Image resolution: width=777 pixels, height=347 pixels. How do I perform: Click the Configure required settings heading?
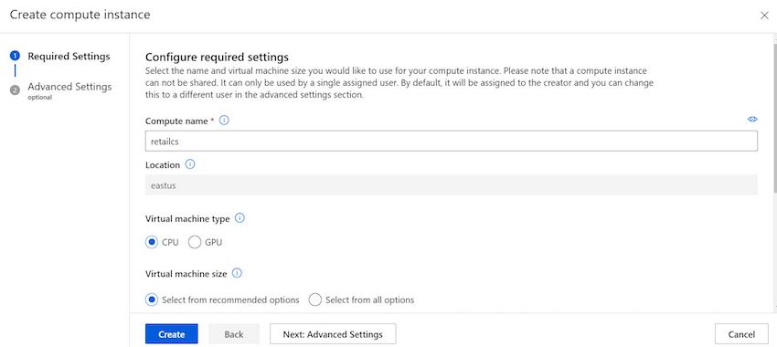tap(217, 57)
